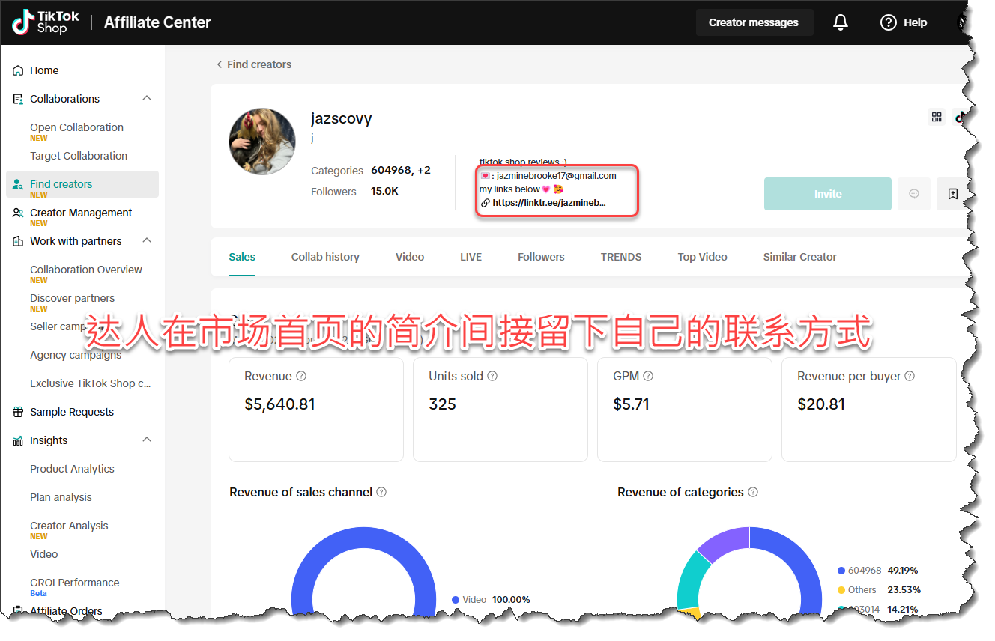Image resolution: width=995 pixels, height=641 pixels.
Task: Select Find creators in sidebar
Action: [x=82, y=184]
